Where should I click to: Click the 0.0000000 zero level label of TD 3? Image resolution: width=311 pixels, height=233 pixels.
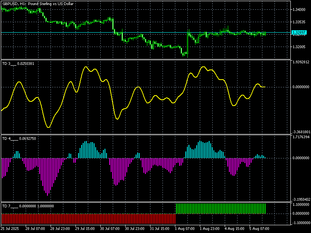click(x=301, y=87)
